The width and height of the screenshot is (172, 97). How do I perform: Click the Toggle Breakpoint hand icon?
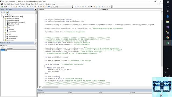pyautogui.click(x=94, y=7)
